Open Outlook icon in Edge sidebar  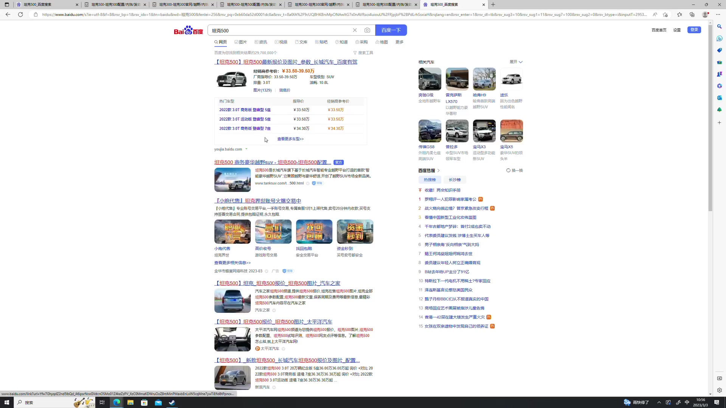(719, 98)
